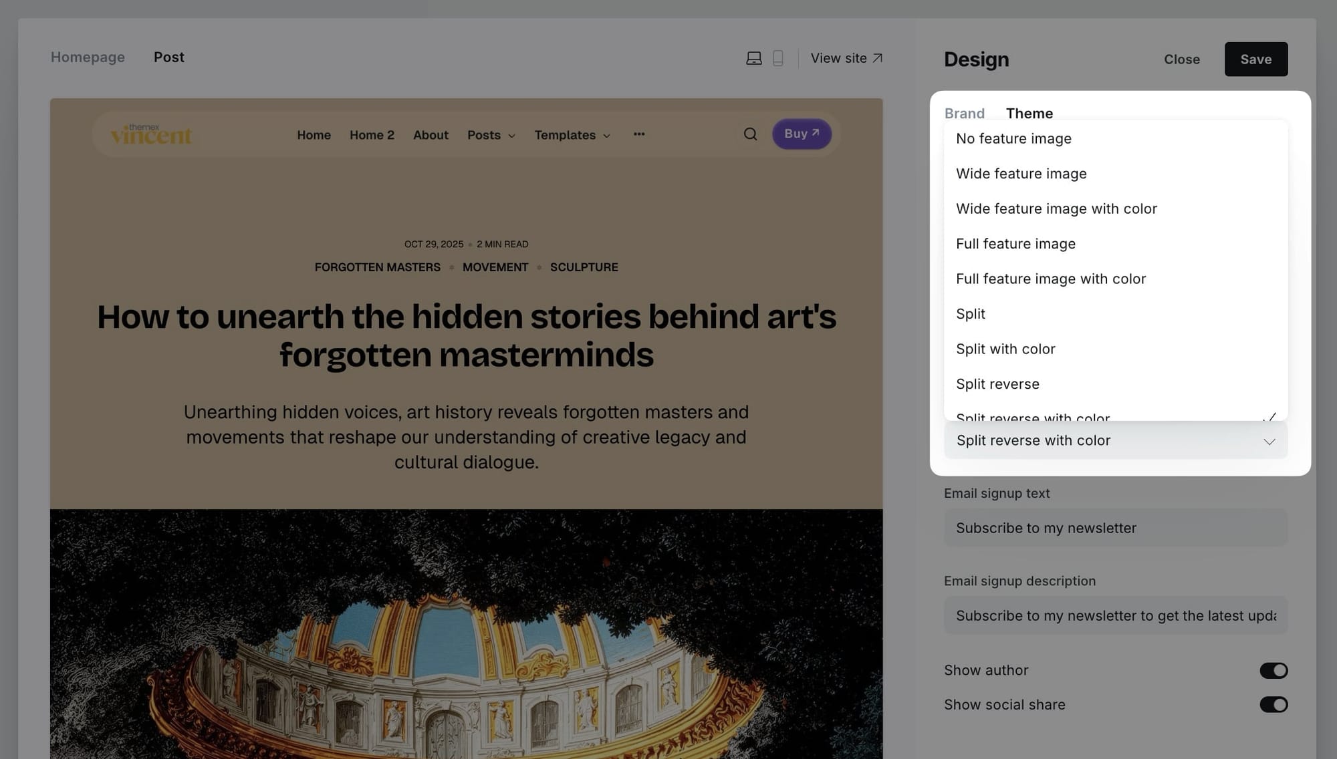
Task: Choose Full feature image with color
Action: 1050,279
